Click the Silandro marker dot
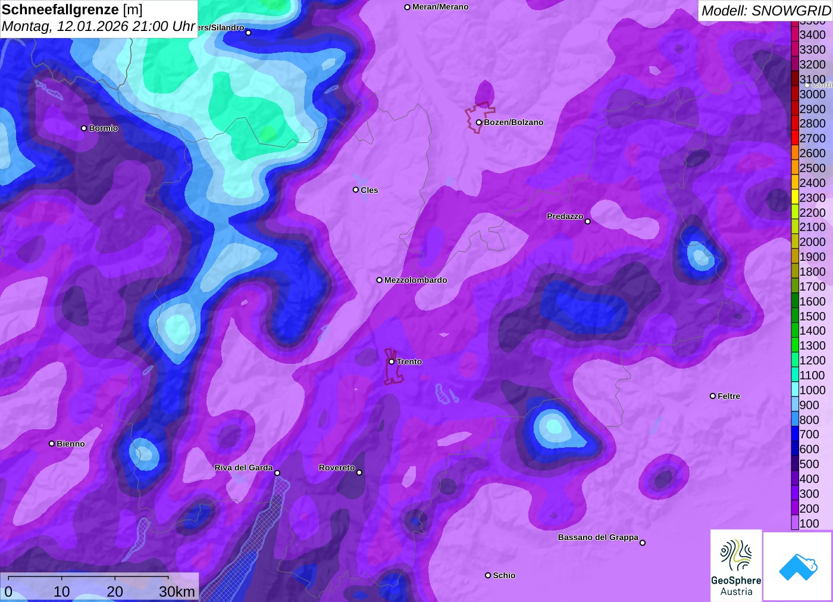The image size is (833, 602). [x=249, y=33]
